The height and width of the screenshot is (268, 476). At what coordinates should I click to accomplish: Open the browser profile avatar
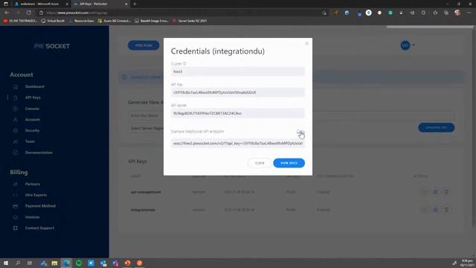click(457, 13)
